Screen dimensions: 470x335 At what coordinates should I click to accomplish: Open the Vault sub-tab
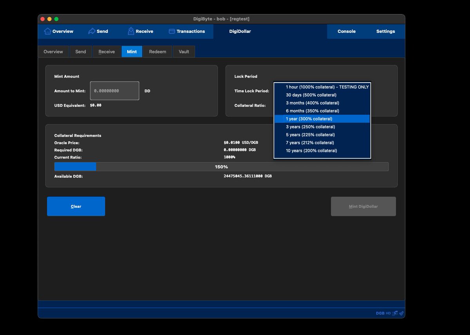click(184, 52)
